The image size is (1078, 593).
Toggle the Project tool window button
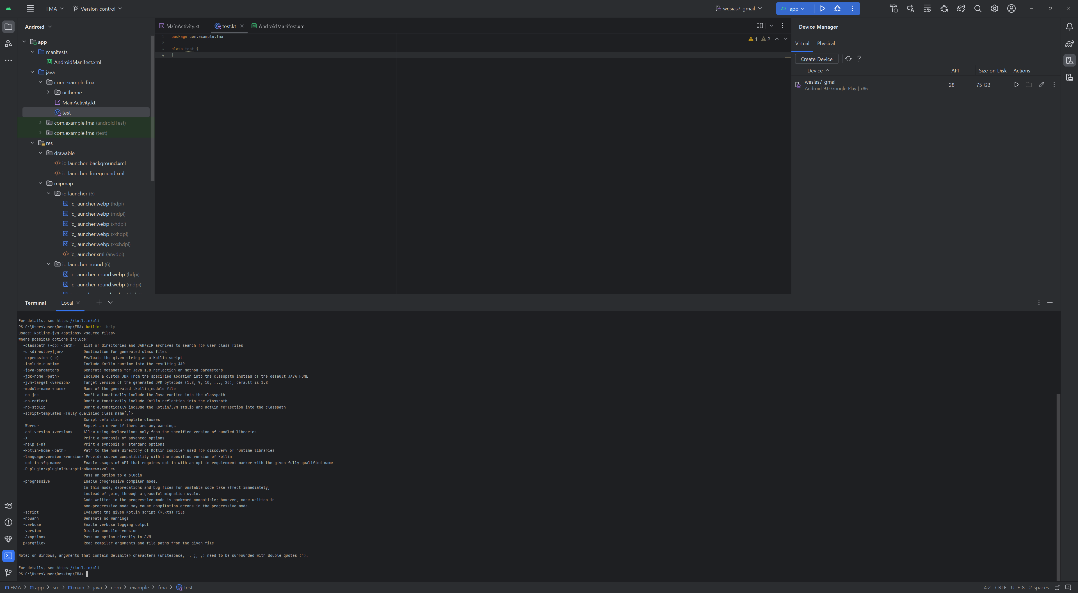pyautogui.click(x=8, y=27)
